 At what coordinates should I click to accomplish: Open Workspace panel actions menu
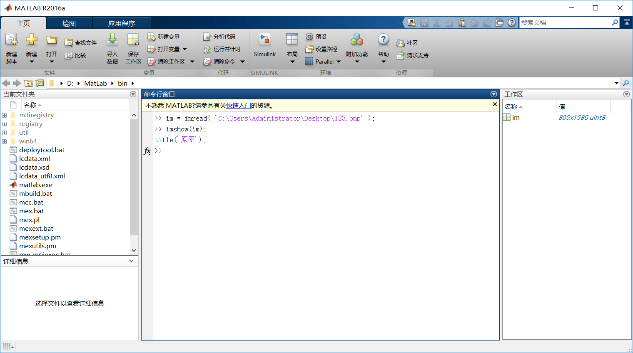pyautogui.click(x=626, y=94)
